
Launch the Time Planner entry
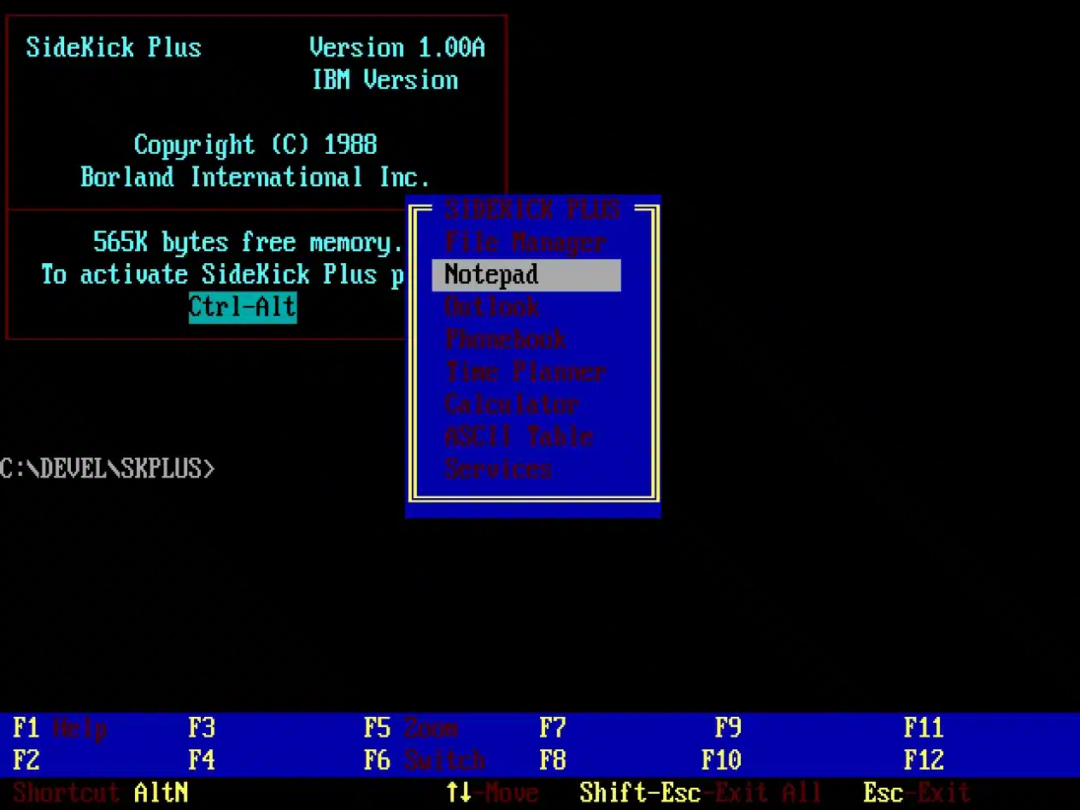pyautogui.click(x=525, y=372)
